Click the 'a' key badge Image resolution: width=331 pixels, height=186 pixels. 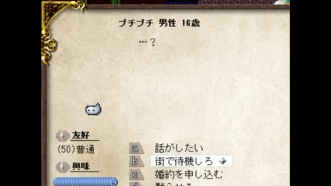137,148
